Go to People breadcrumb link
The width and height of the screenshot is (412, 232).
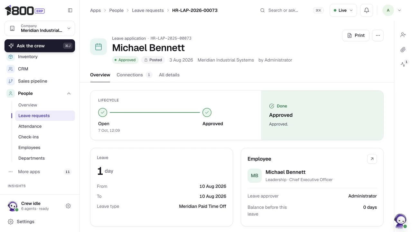tap(117, 10)
